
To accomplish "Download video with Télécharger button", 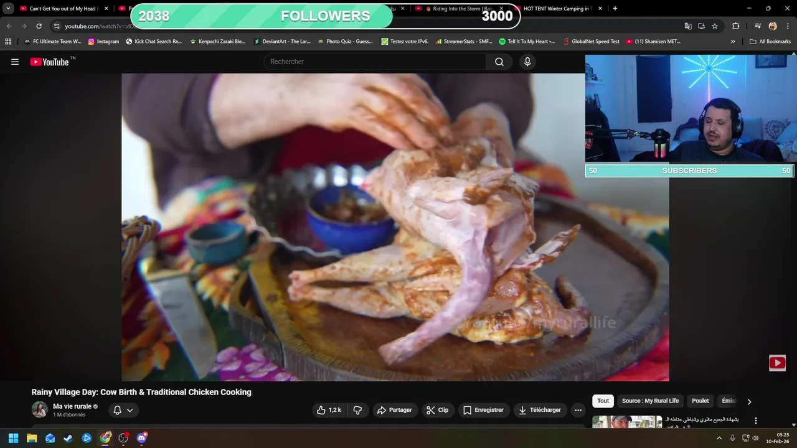I will coord(540,410).
